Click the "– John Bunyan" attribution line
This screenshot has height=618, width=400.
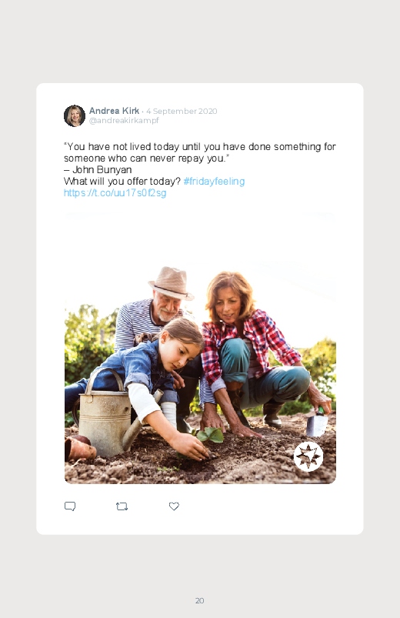pyautogui.click(x=98, y=170)
